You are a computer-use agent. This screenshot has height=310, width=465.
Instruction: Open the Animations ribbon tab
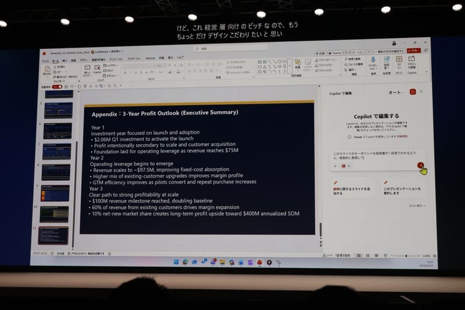pyautogui.click(x=116, y=59)
